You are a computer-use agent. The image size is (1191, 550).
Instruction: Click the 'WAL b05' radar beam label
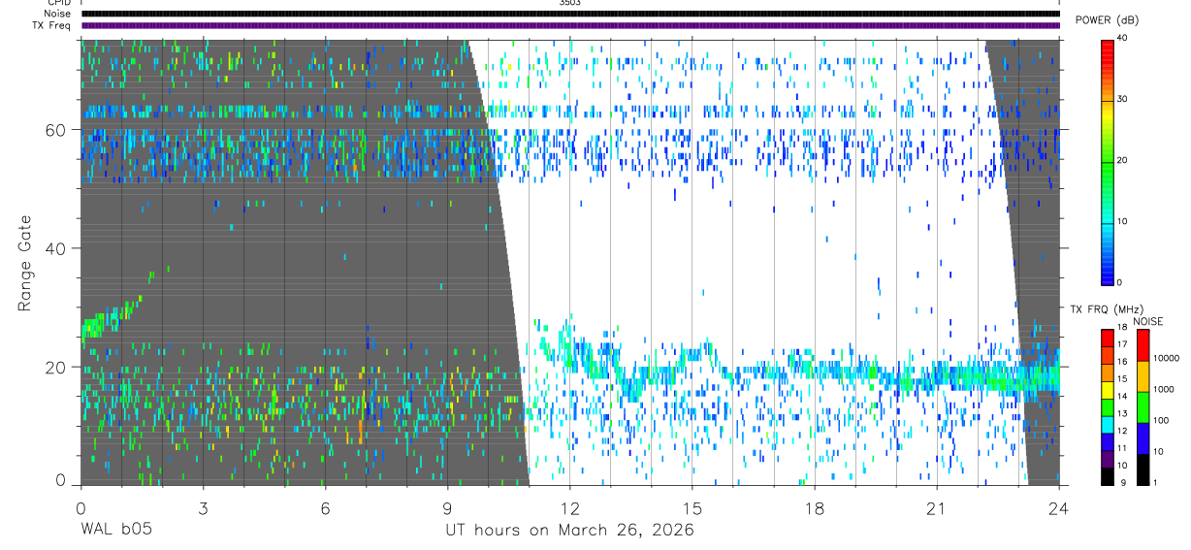pos(115,531)
